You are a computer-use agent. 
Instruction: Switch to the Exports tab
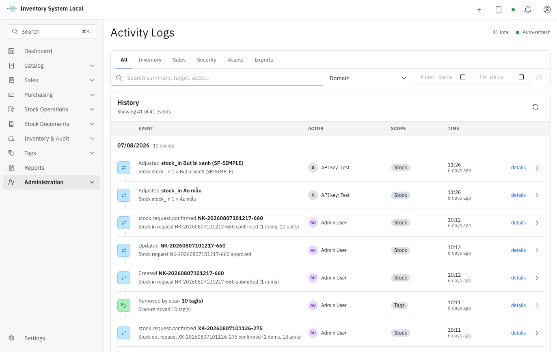click(x=264, y=60)
